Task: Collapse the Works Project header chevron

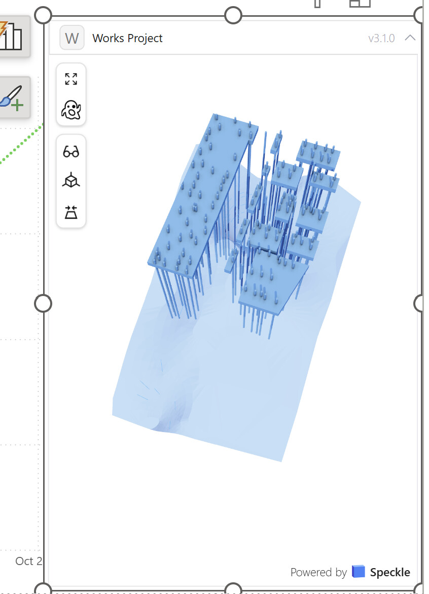Action: (410, 38)
